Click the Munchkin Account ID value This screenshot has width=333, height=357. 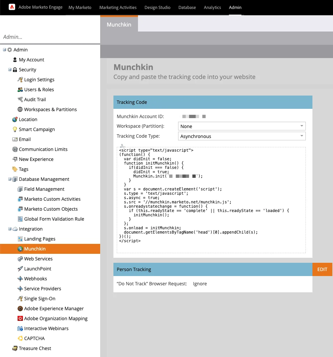click(x=194, y=116)
